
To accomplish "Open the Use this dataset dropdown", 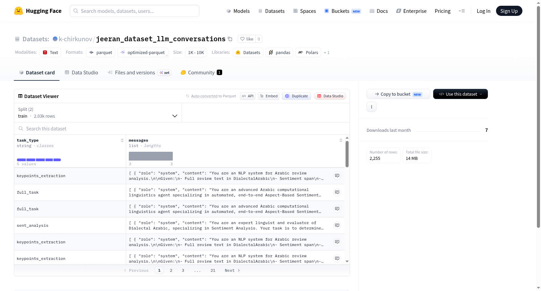I will pyautogui.click(x=461, y=94).
